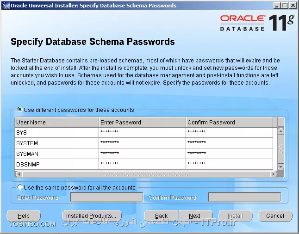Click the Install button
The width and height of the screenshot is (299, 234).
[x=236, y=216]
